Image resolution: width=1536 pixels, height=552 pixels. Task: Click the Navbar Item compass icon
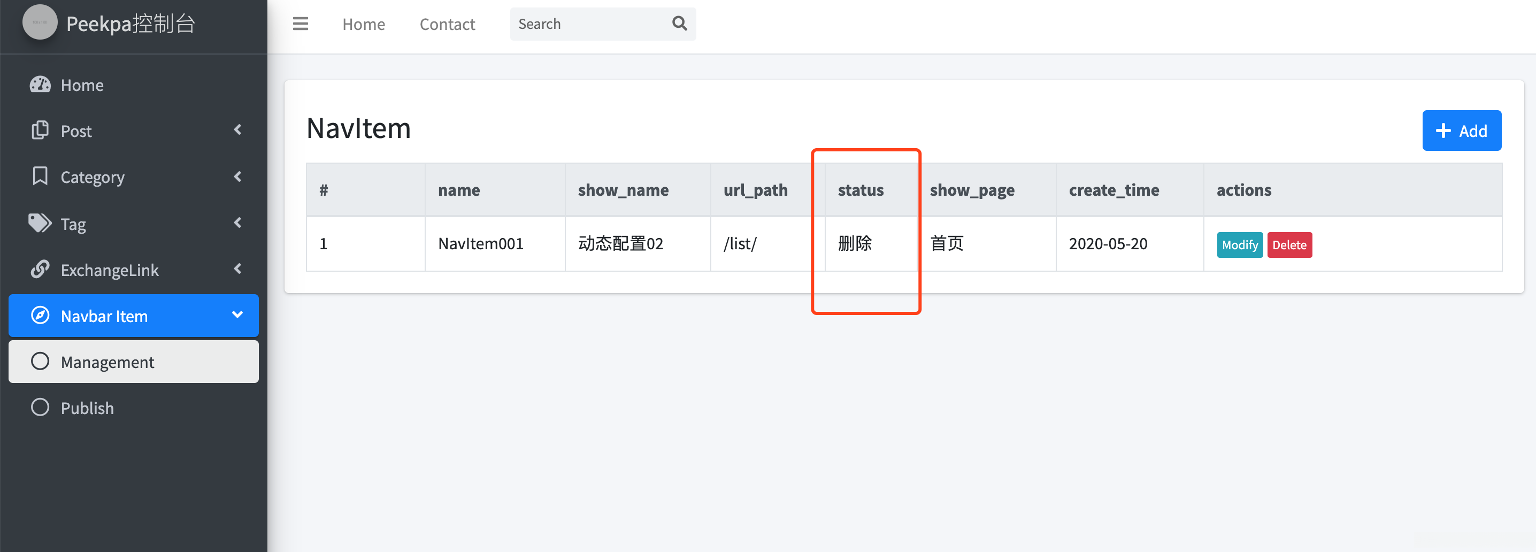click(40, 316)
